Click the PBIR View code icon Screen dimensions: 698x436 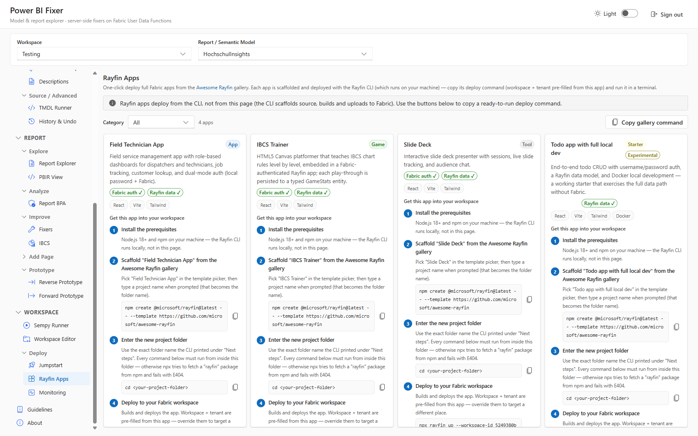coord(32,177)
